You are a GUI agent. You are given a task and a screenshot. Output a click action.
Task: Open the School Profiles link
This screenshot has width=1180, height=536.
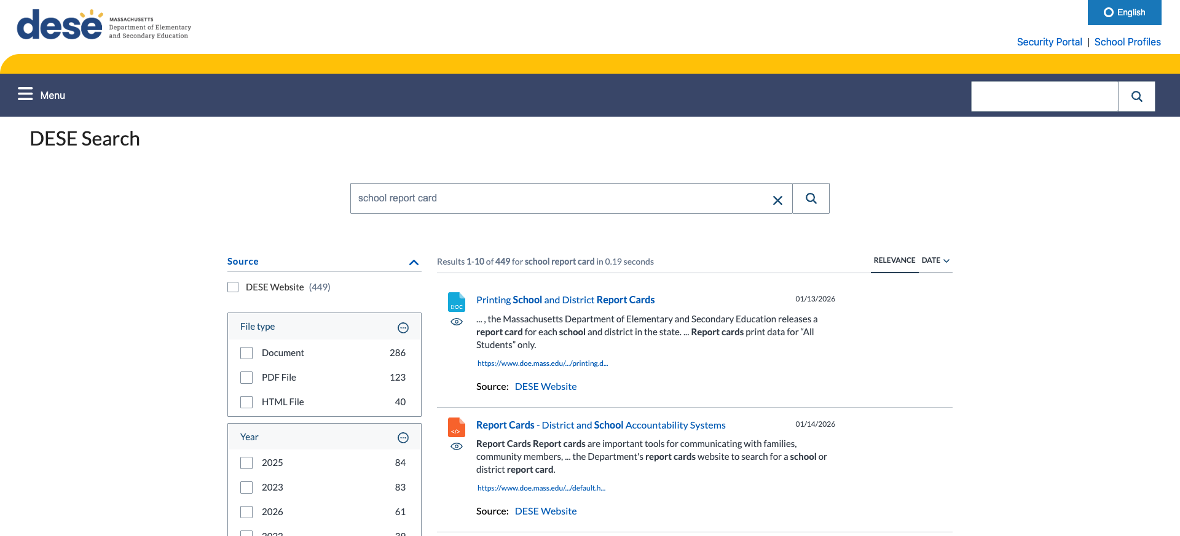click(1127, 42)
